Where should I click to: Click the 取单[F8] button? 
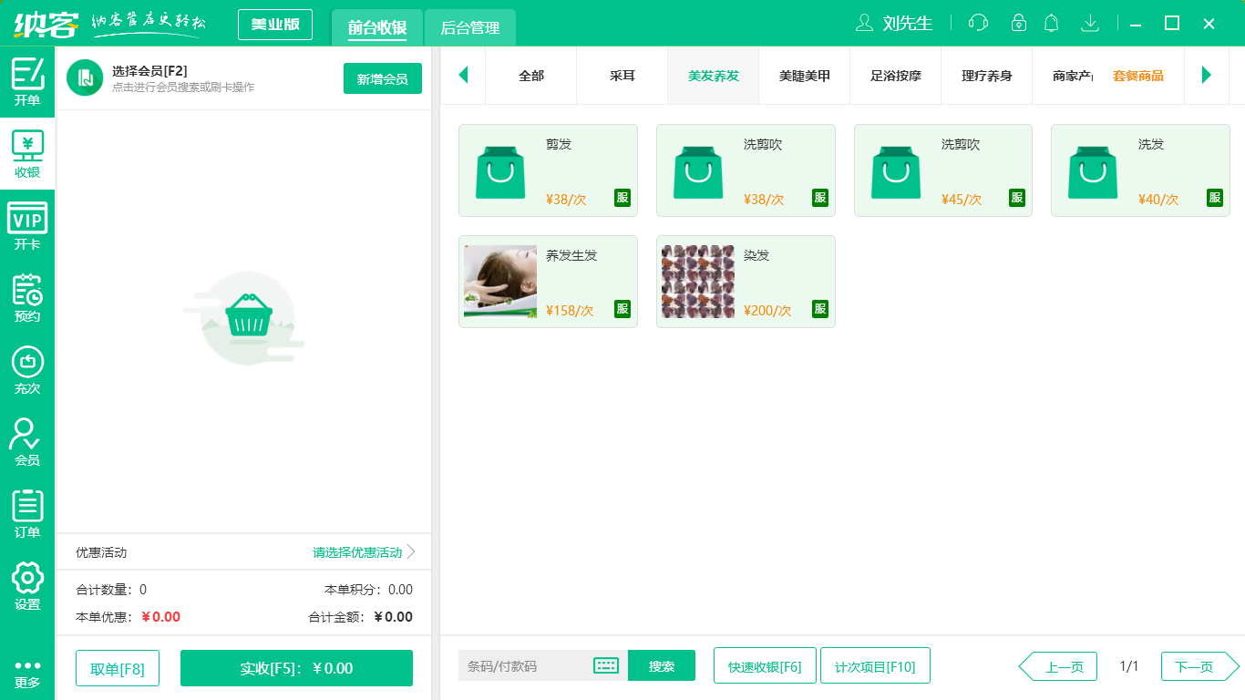(x=118, y=668)
